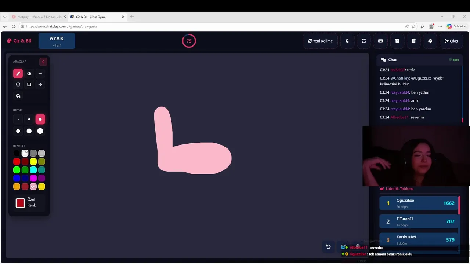The width and height of the screenshot is (470, 264).
Task: Clear canvas with top trash icon
Action: [x=413, y=41]
